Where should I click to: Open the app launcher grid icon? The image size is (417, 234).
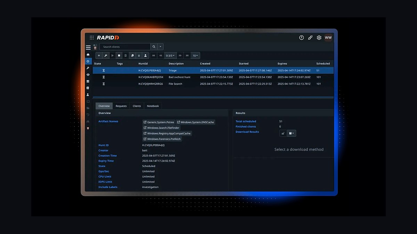(92, 37)
